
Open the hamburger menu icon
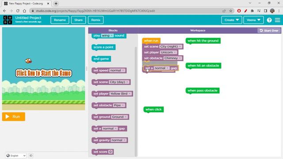[x=277, y=20]
